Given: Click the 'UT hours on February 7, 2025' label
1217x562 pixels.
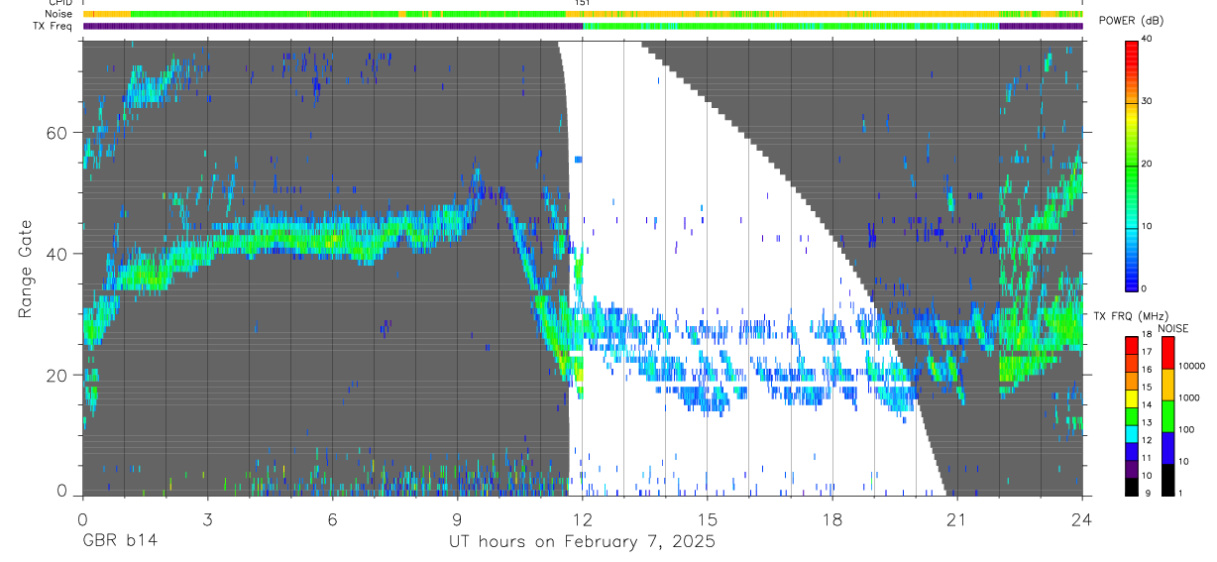Looking at the screenshot, I should tap(582, 542).
